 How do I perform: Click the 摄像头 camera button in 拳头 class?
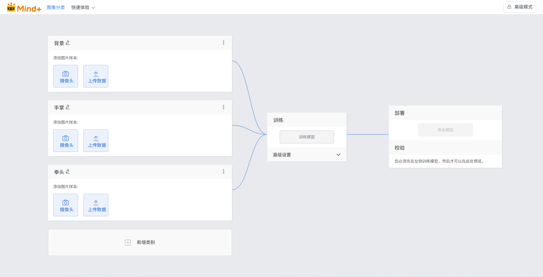(x=66, y=205)
